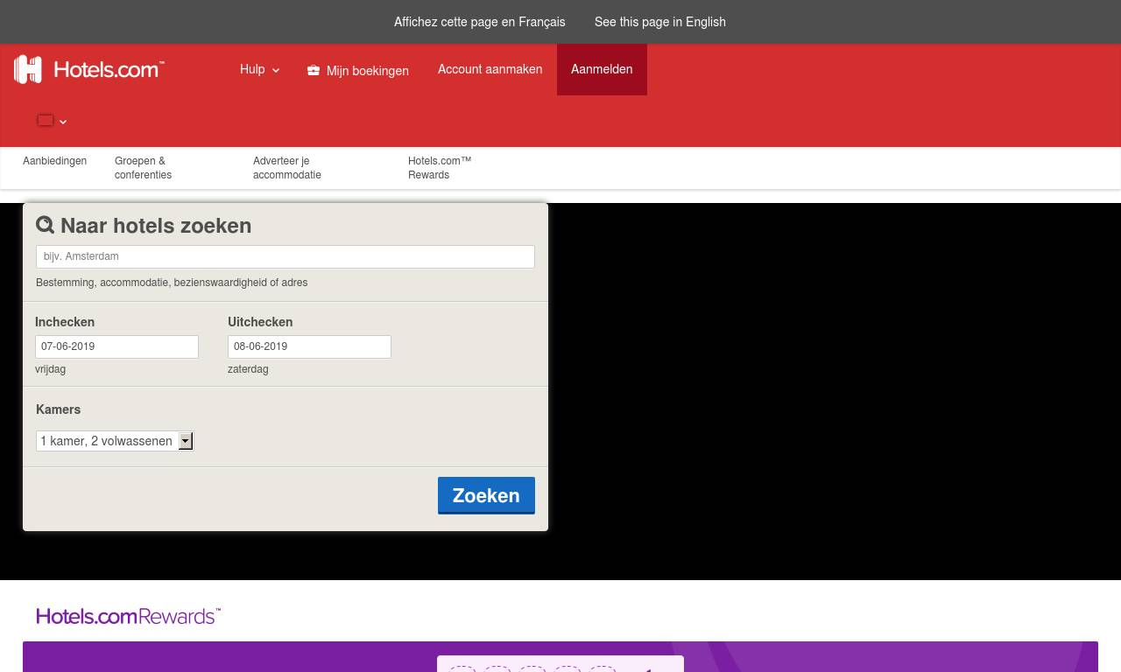Click the country flag selector icon
Screen dimensions: 1121x672
[46, 121]
